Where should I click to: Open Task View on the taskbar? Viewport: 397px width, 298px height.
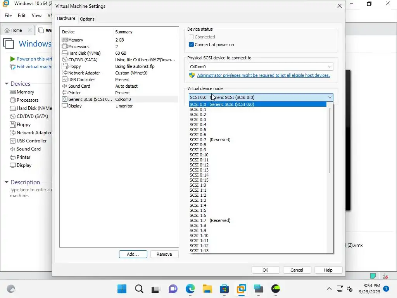coord(155,289)
